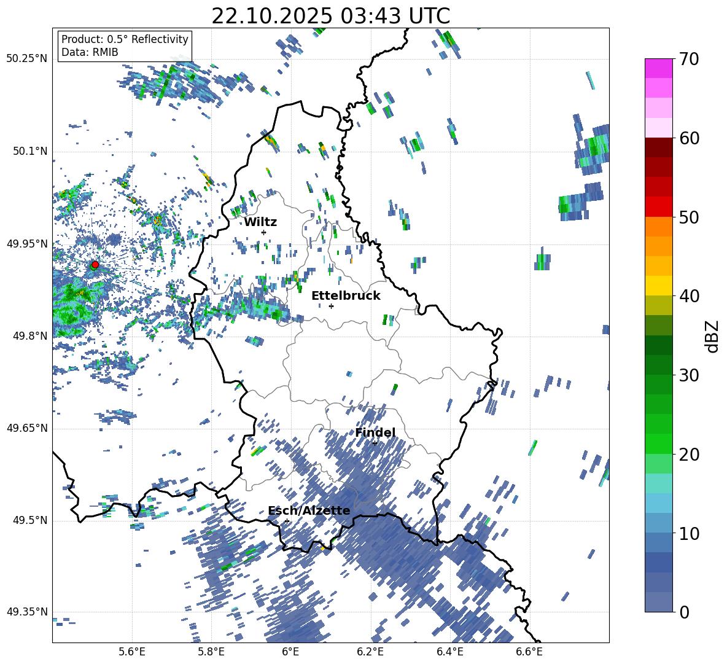Click the Data: RMIB text
This screenshot has height=664, width=727.
[90, 52]
